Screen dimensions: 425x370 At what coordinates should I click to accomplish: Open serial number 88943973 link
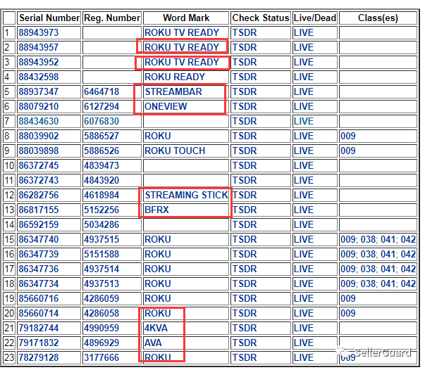tap(39, 33)
